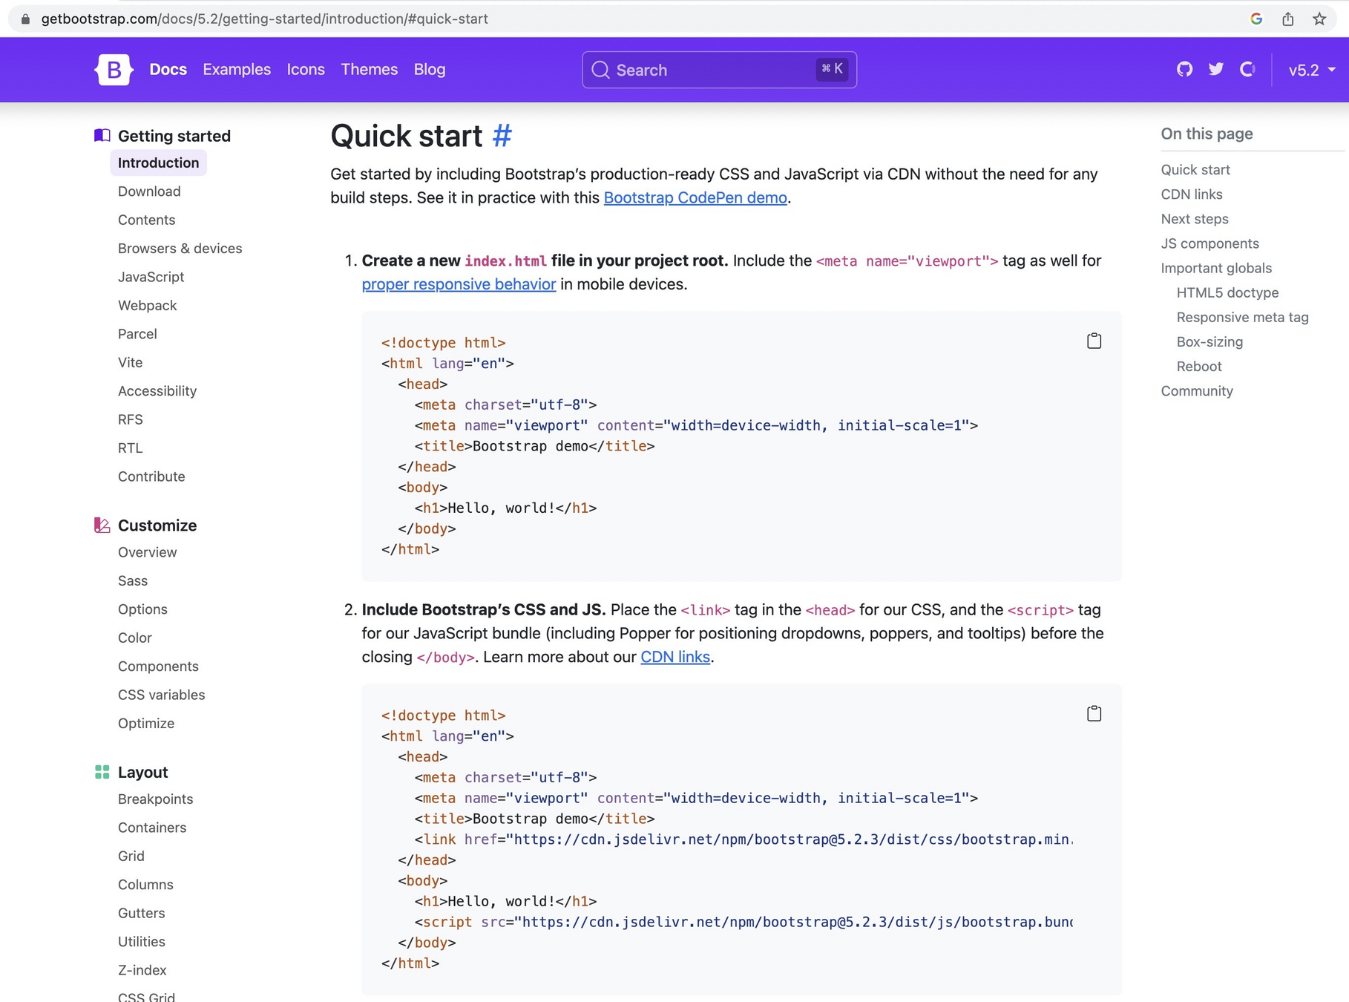Select Introduction in the sidebar
Image resolution: width=1349 pixels, height=1002 pixels.
pos(159,163)
